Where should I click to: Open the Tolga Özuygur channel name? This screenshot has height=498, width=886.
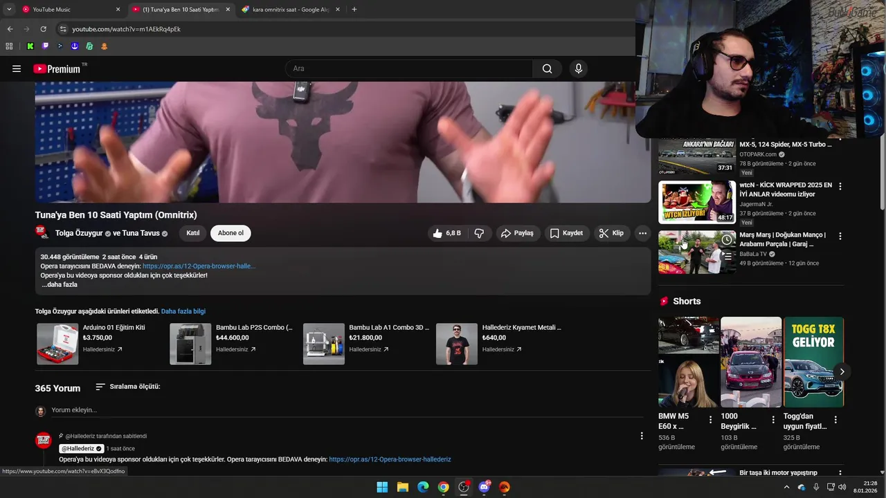click(79, 233)
